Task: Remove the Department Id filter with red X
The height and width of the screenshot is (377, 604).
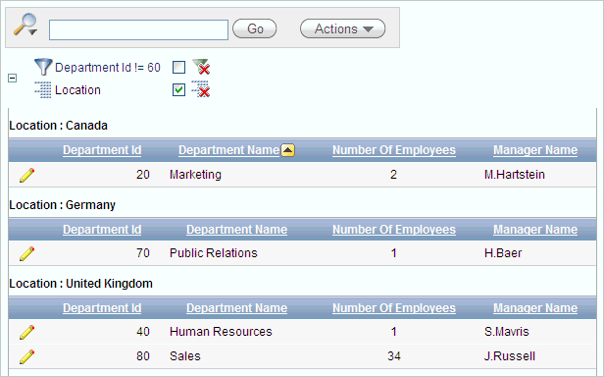Action: 201,67
